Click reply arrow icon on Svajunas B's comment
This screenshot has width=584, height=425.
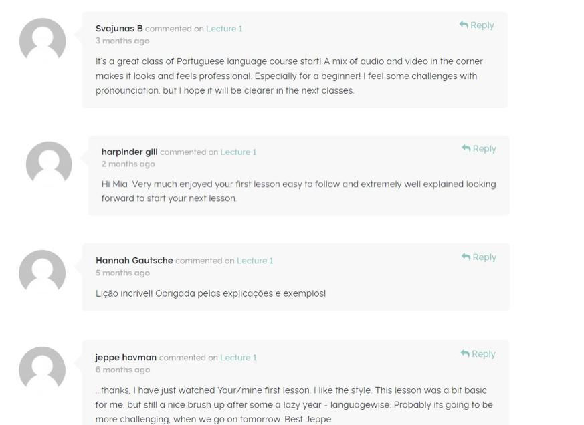point(464,25)
